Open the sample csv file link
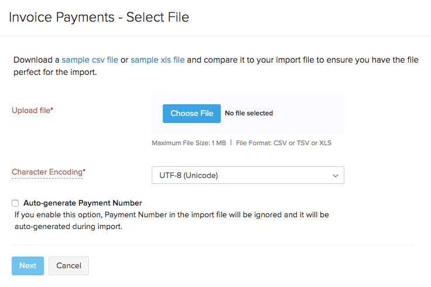 coord(90,60)
